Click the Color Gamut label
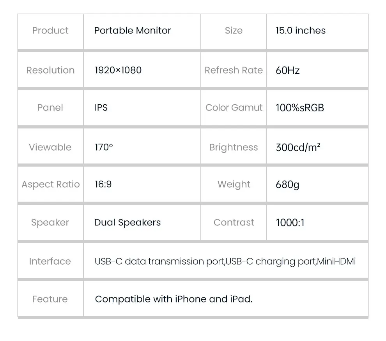 coord(234,108)
